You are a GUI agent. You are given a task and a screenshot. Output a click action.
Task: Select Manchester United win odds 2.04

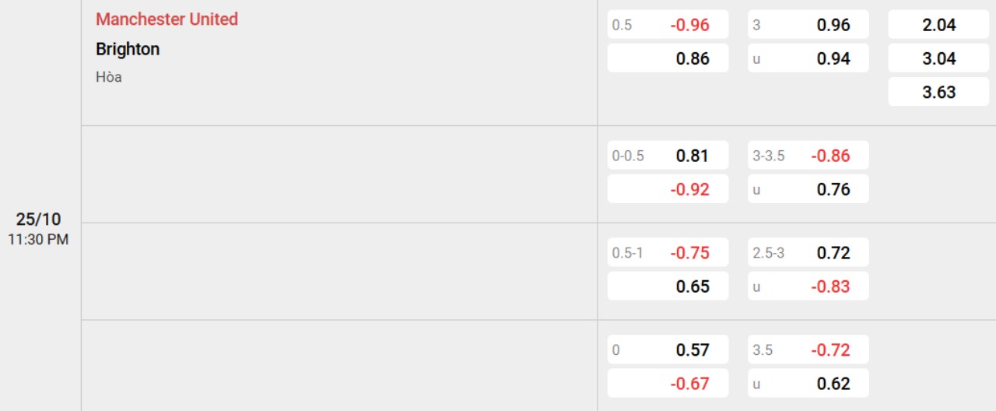click(x=938, y=25)
